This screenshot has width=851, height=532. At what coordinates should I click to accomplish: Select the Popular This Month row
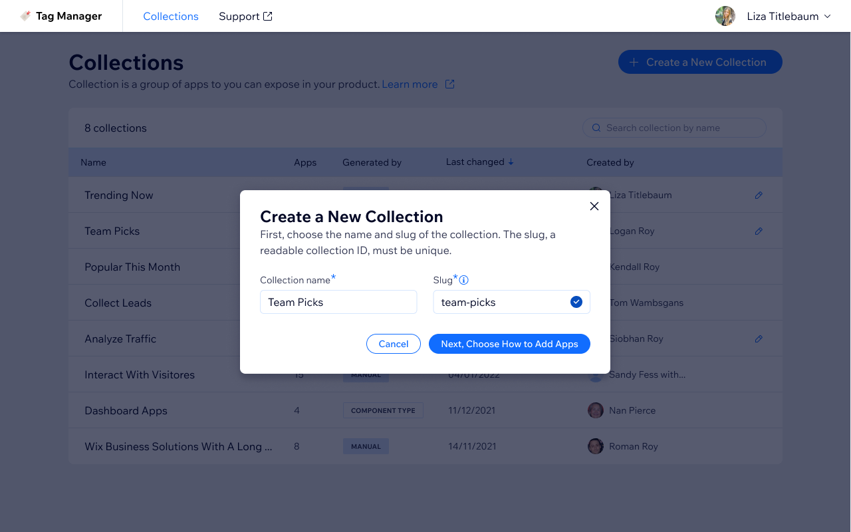tap(132, 267)
